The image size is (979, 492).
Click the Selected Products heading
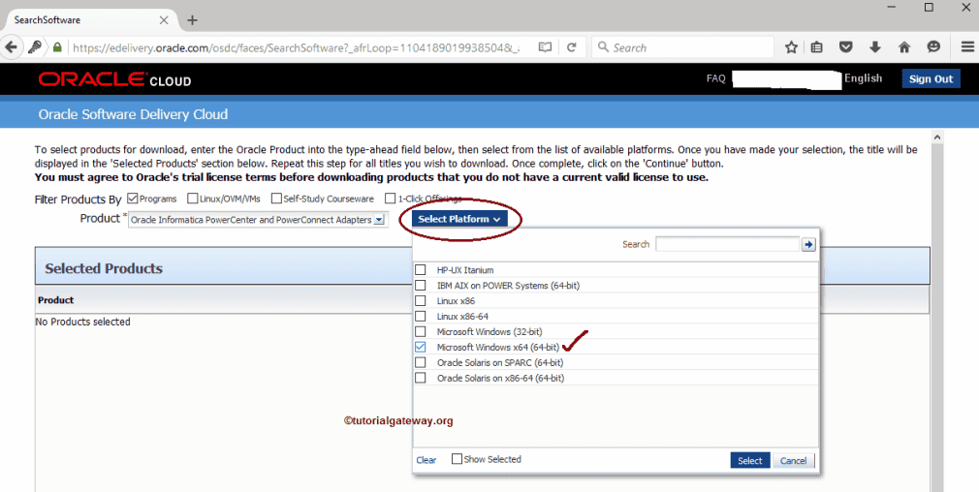104,268
